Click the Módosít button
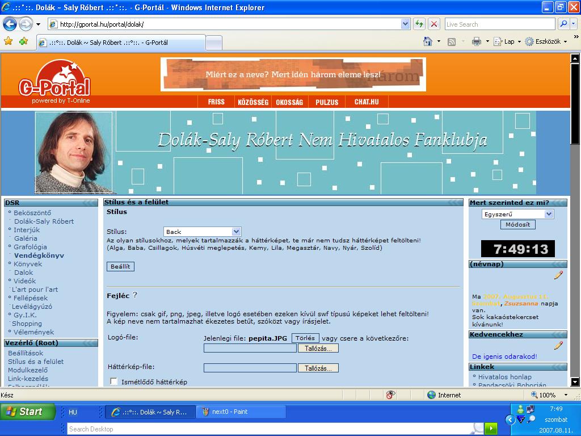Image resolution: width=581 pixels, height=436 pixels. point(517,224)
